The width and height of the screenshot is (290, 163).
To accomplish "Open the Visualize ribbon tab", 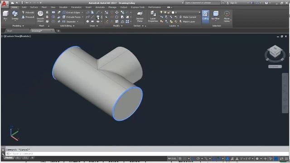I will [x=63, y=7].
